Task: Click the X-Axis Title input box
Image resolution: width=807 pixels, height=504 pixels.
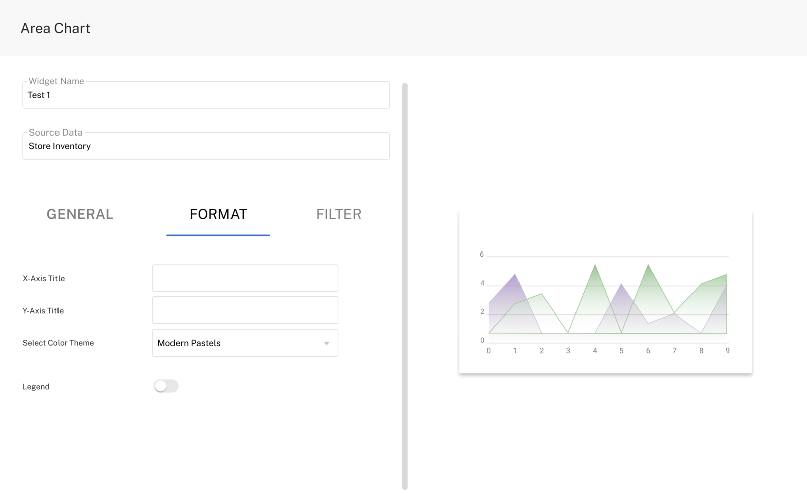Action: (245, 278)
